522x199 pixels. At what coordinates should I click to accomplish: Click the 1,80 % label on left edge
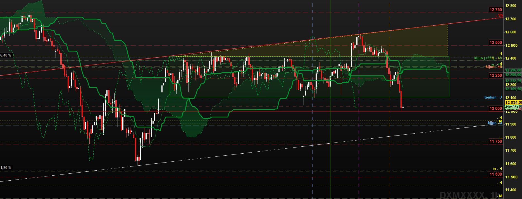coord(6,168)
